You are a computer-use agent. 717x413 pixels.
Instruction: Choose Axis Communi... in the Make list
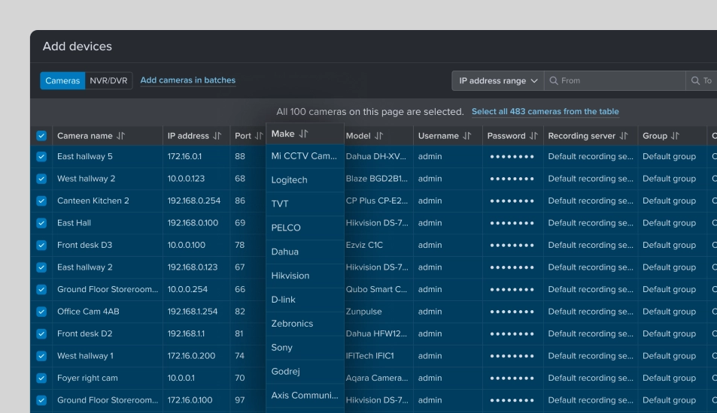305,396
